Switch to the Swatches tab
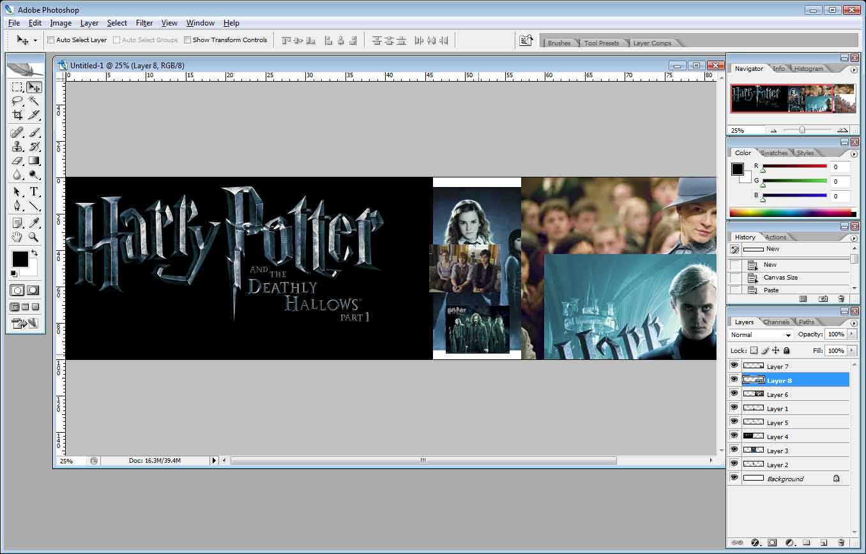866x554 pixels. (x=774, y=153)
